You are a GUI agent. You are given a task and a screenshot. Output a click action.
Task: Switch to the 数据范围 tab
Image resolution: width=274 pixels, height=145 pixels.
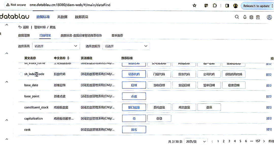(x=24, y=35)
